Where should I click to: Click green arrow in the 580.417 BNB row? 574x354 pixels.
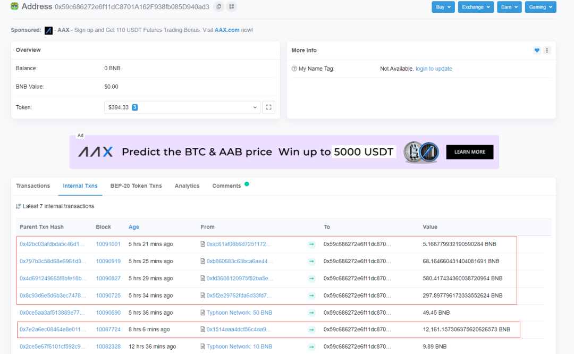[311, 279]
